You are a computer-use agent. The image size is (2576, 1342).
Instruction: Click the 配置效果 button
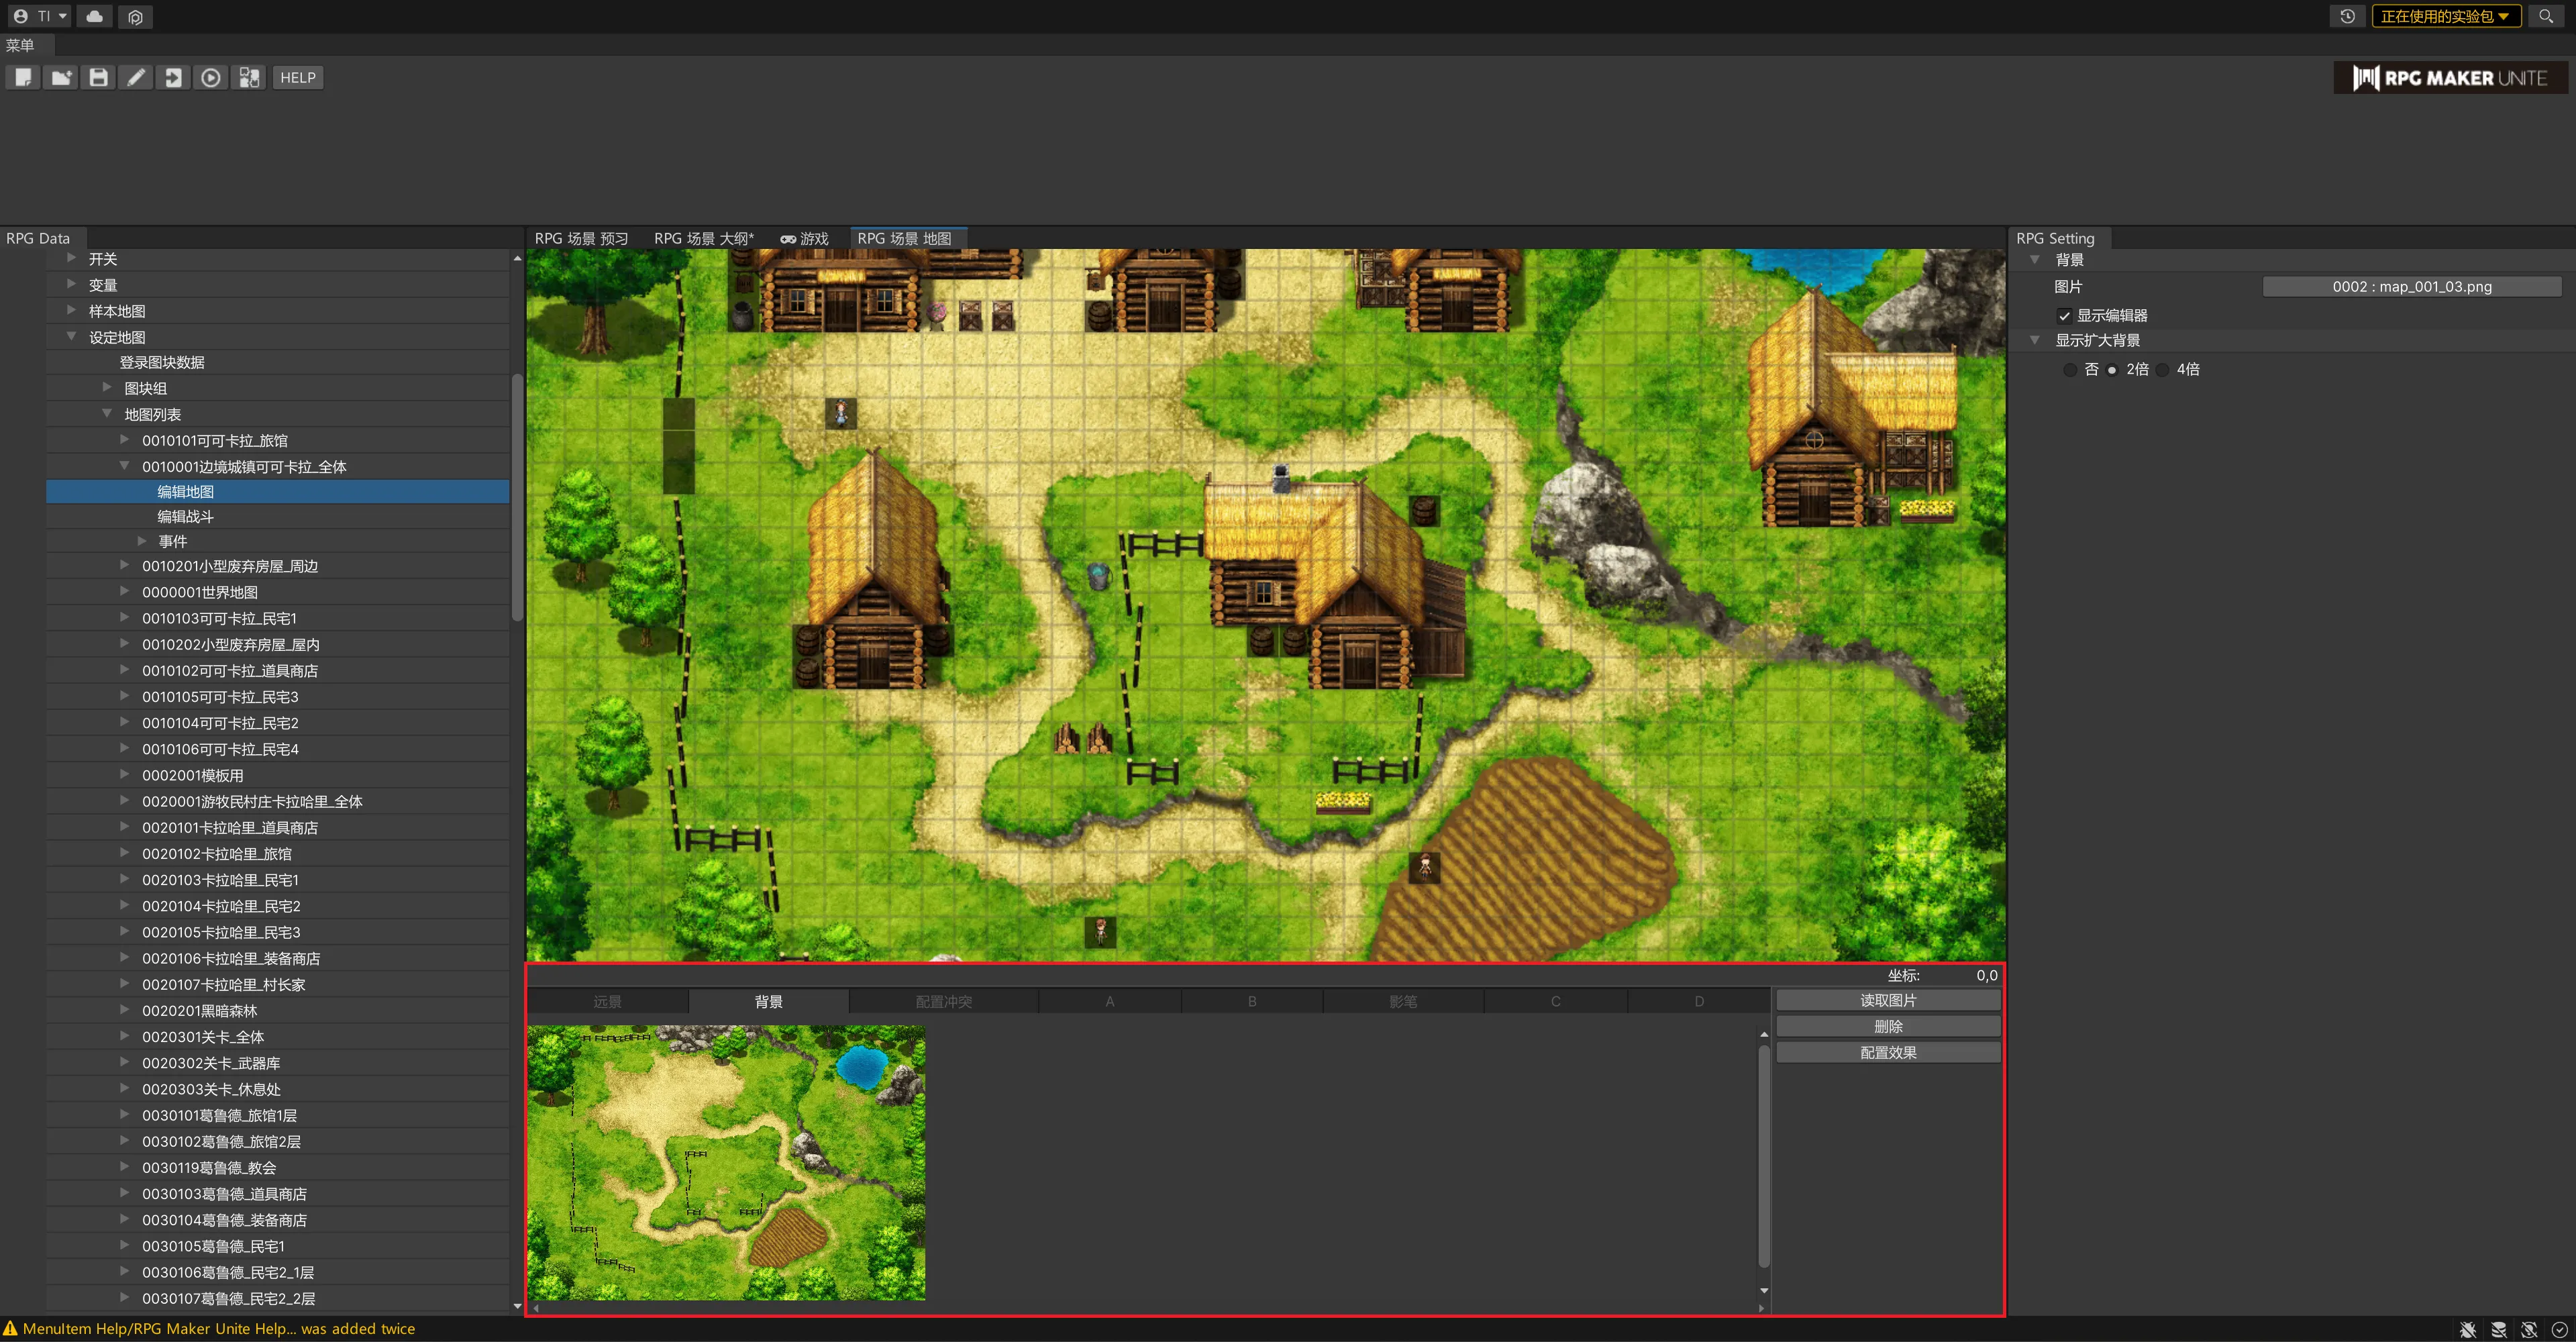[x=1887, y=1052]
